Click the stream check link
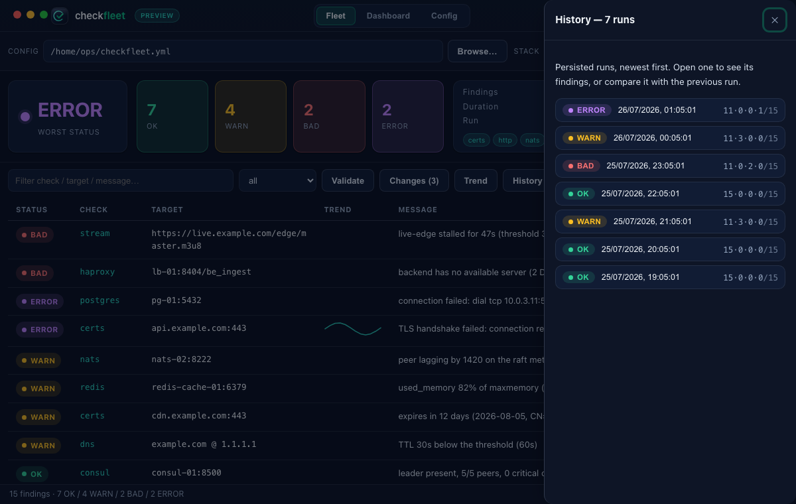The image size is (796, 504). [95, 233]
